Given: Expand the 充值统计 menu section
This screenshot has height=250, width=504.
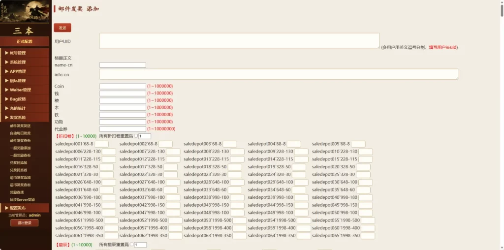Looking at the screenshot, I should [x=25, y=108].
